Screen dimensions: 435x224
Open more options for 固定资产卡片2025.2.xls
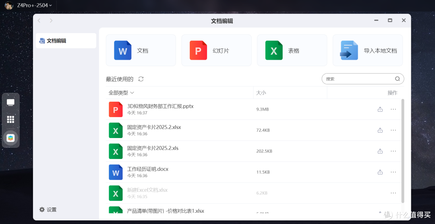(393, 151)
